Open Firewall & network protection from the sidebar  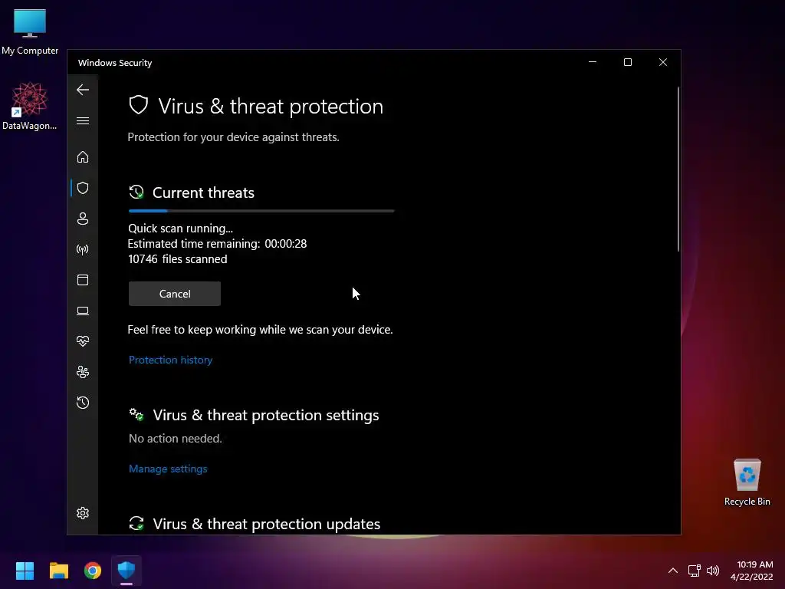coord(83,249)
